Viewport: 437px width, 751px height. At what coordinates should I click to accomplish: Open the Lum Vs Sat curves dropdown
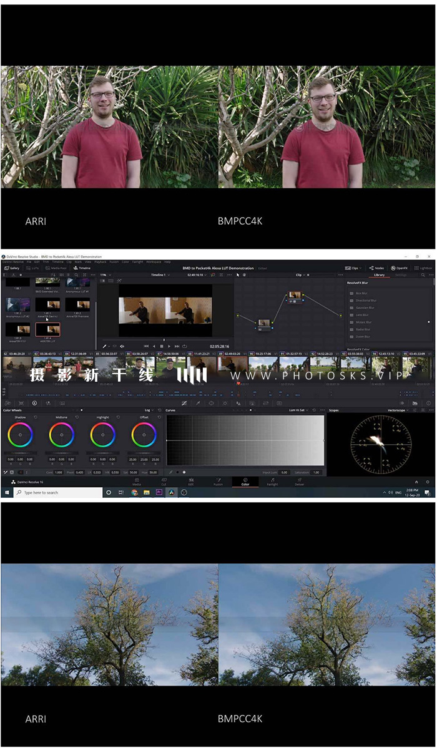[298, 410]
